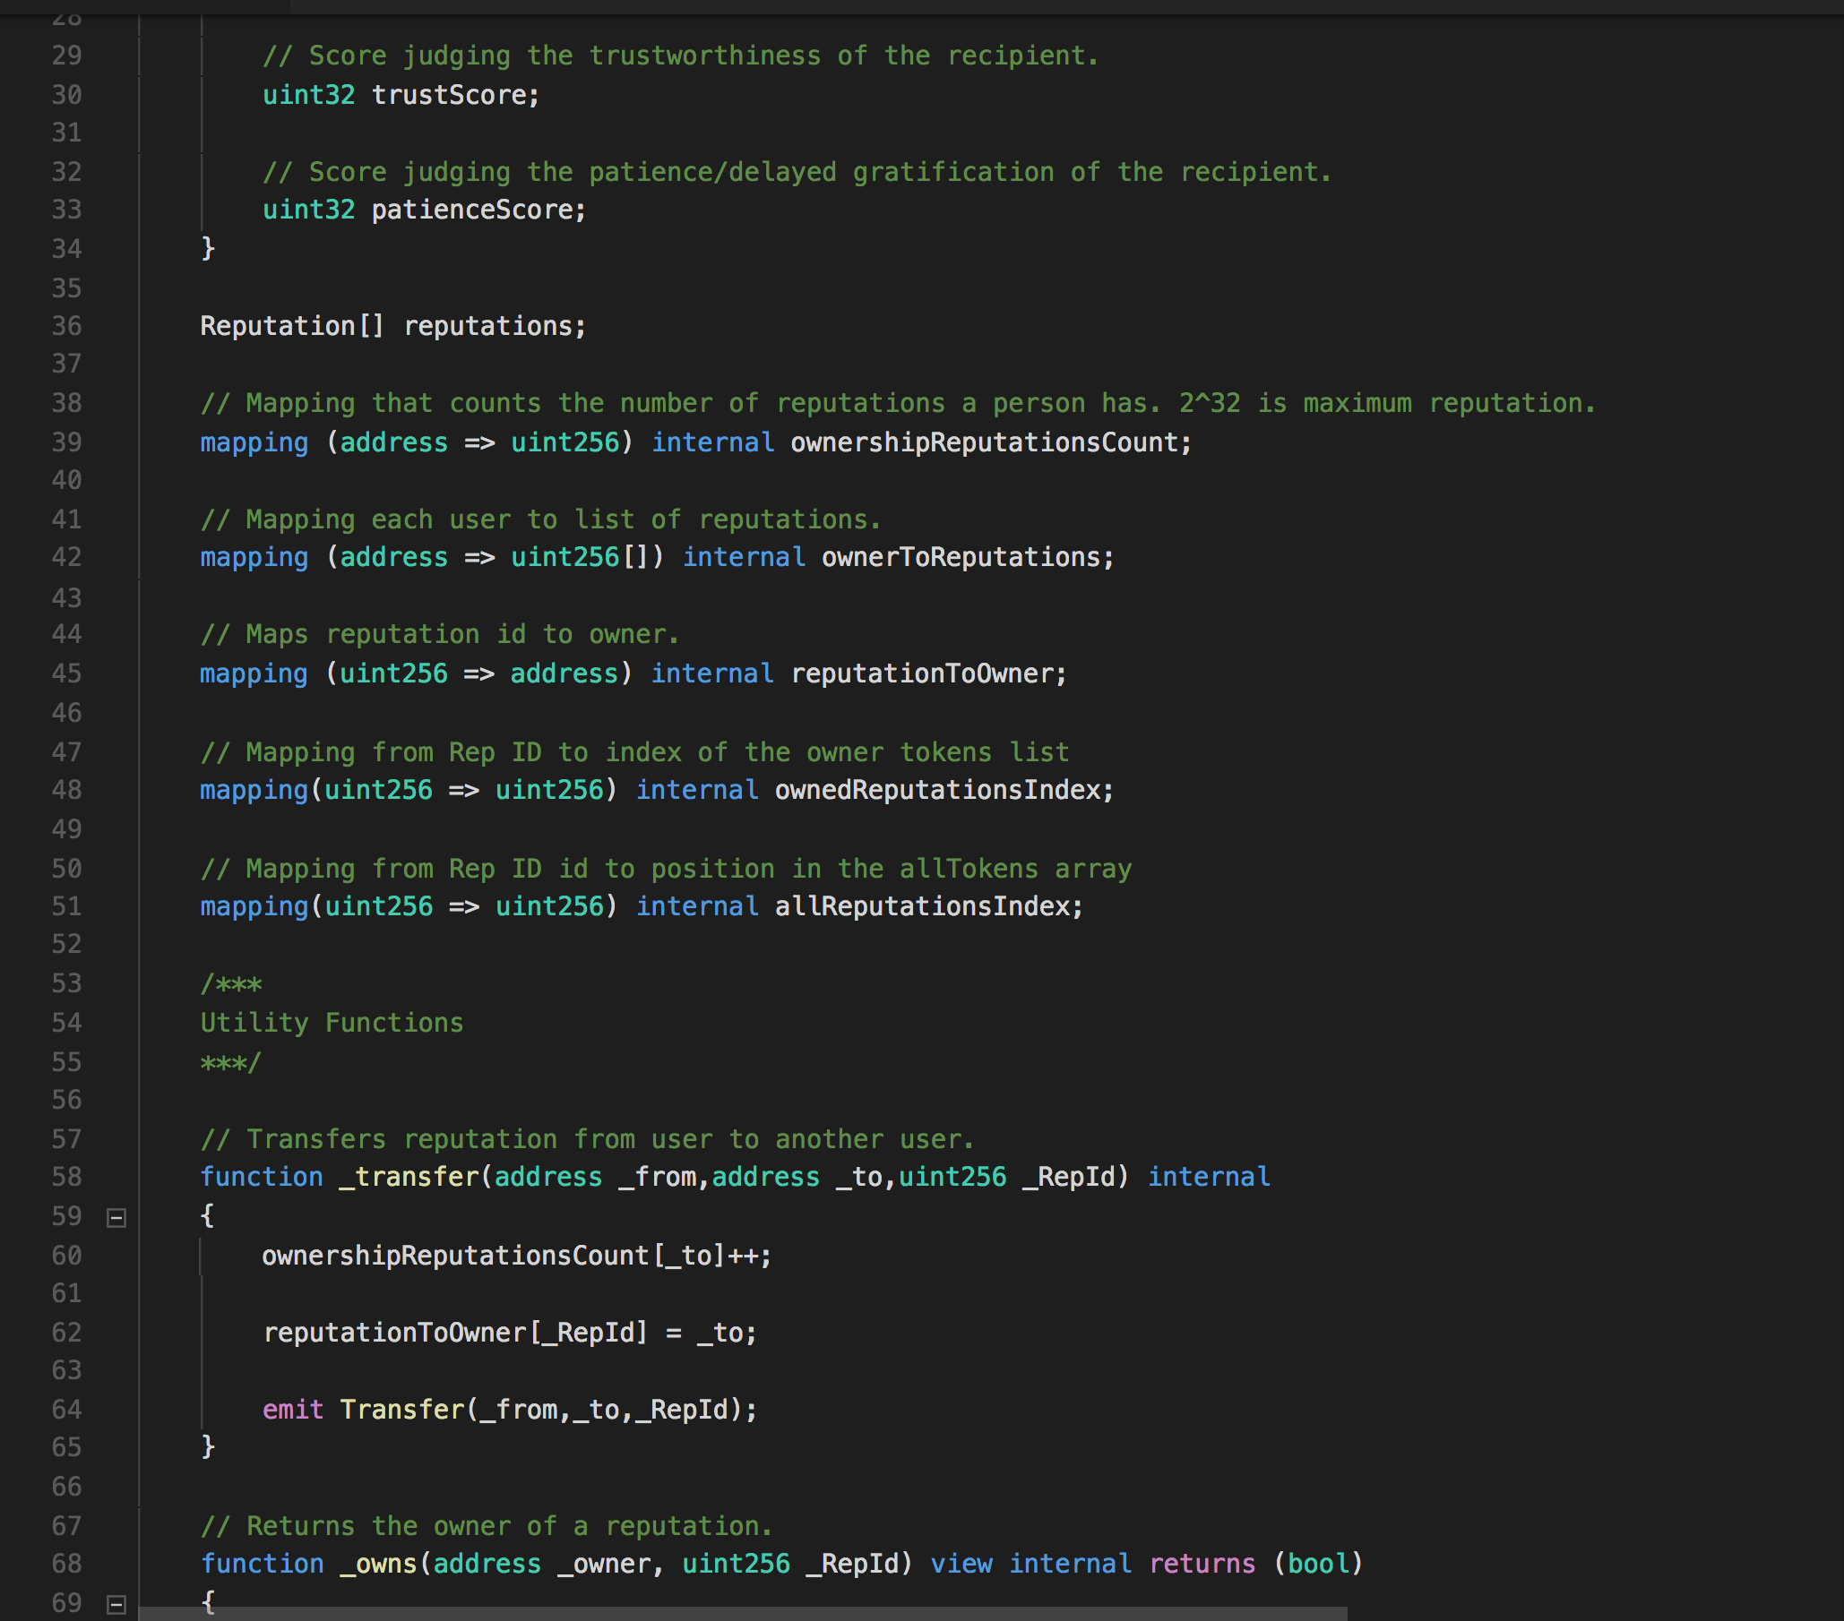This screenshot has width=1844, height=1621.
Task: Click line number 45 in the gutter
Action: click(x=67, y=673)
